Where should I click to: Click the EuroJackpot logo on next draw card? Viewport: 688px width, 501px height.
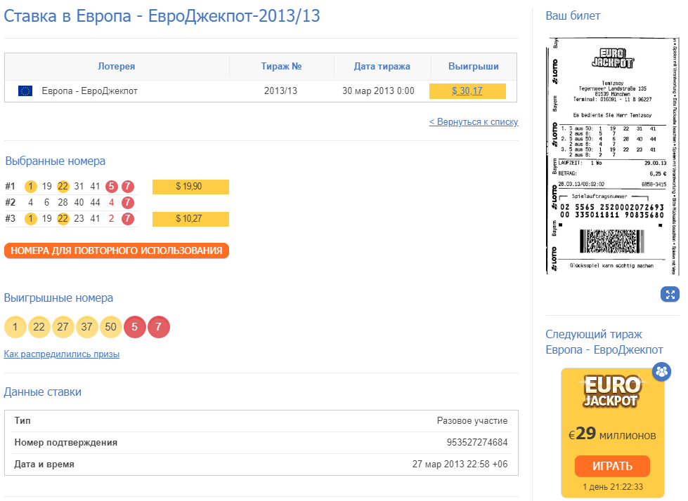coord(612,391)
